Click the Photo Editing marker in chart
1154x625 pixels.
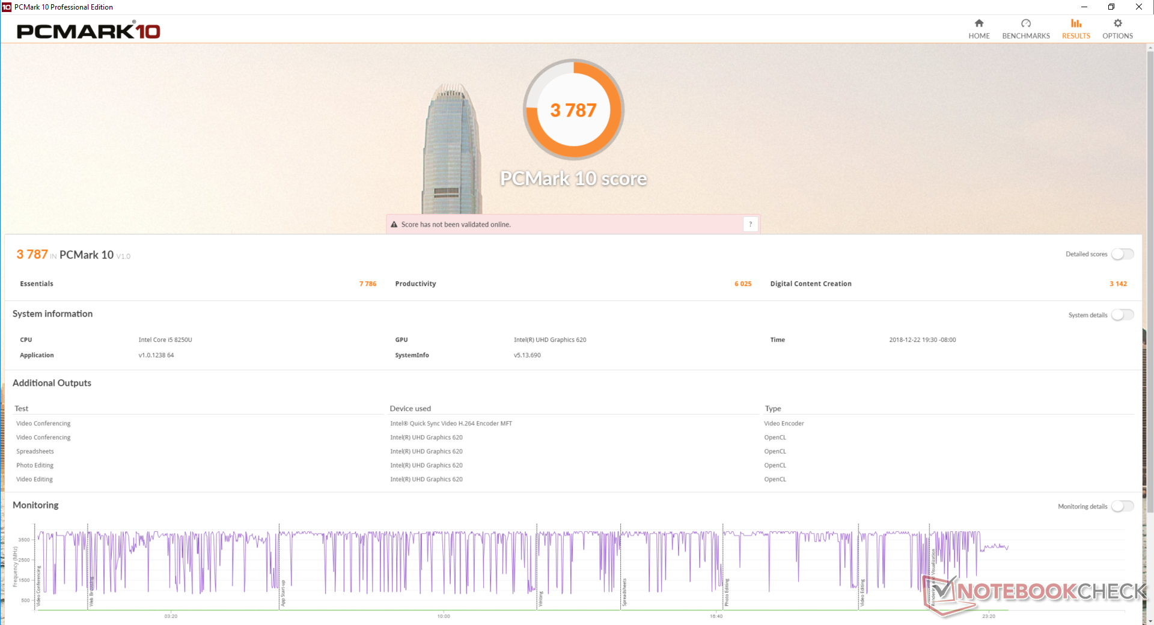pyautogui.click(x=727, y=593)
